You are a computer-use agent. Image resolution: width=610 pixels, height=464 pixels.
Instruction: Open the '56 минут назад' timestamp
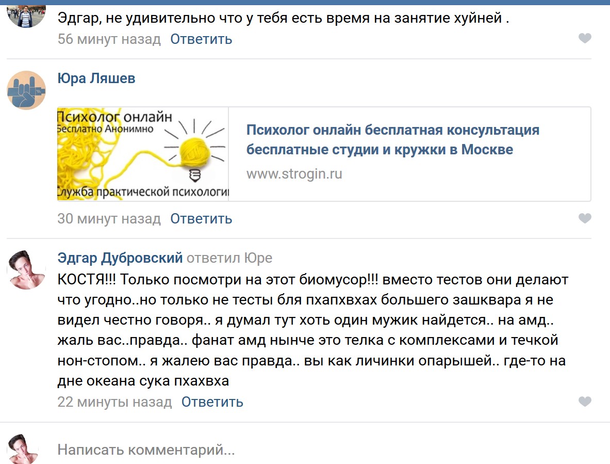pos(109,39)
